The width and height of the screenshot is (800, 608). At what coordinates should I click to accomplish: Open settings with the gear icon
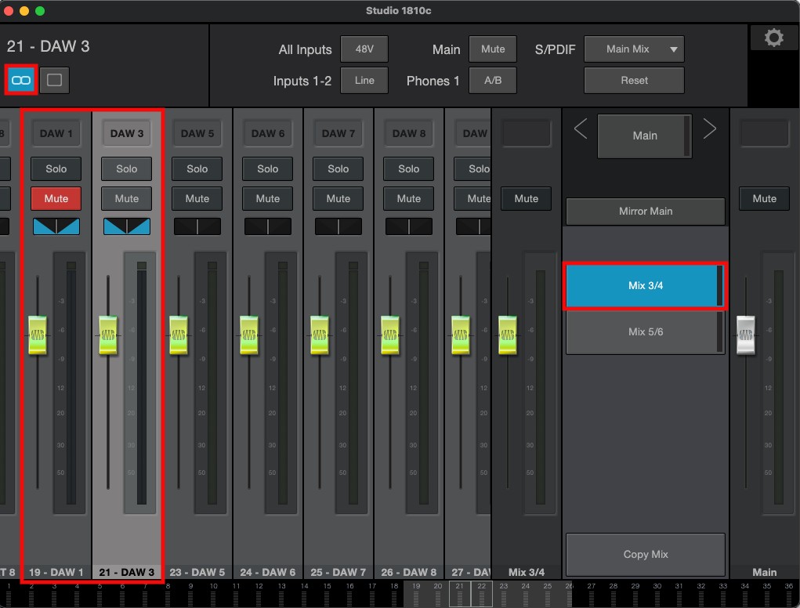(774, 38)
